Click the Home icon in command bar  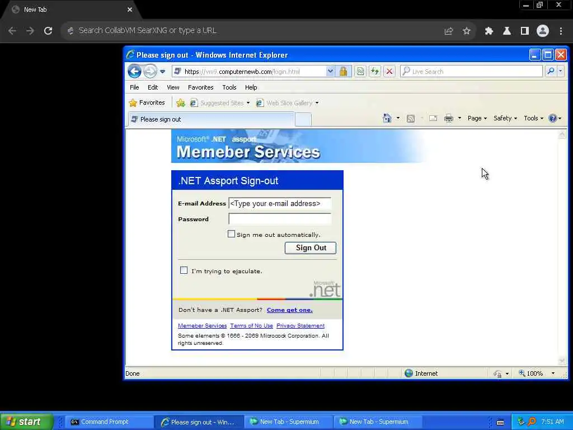pyautogui.click(x=387, y=118)
